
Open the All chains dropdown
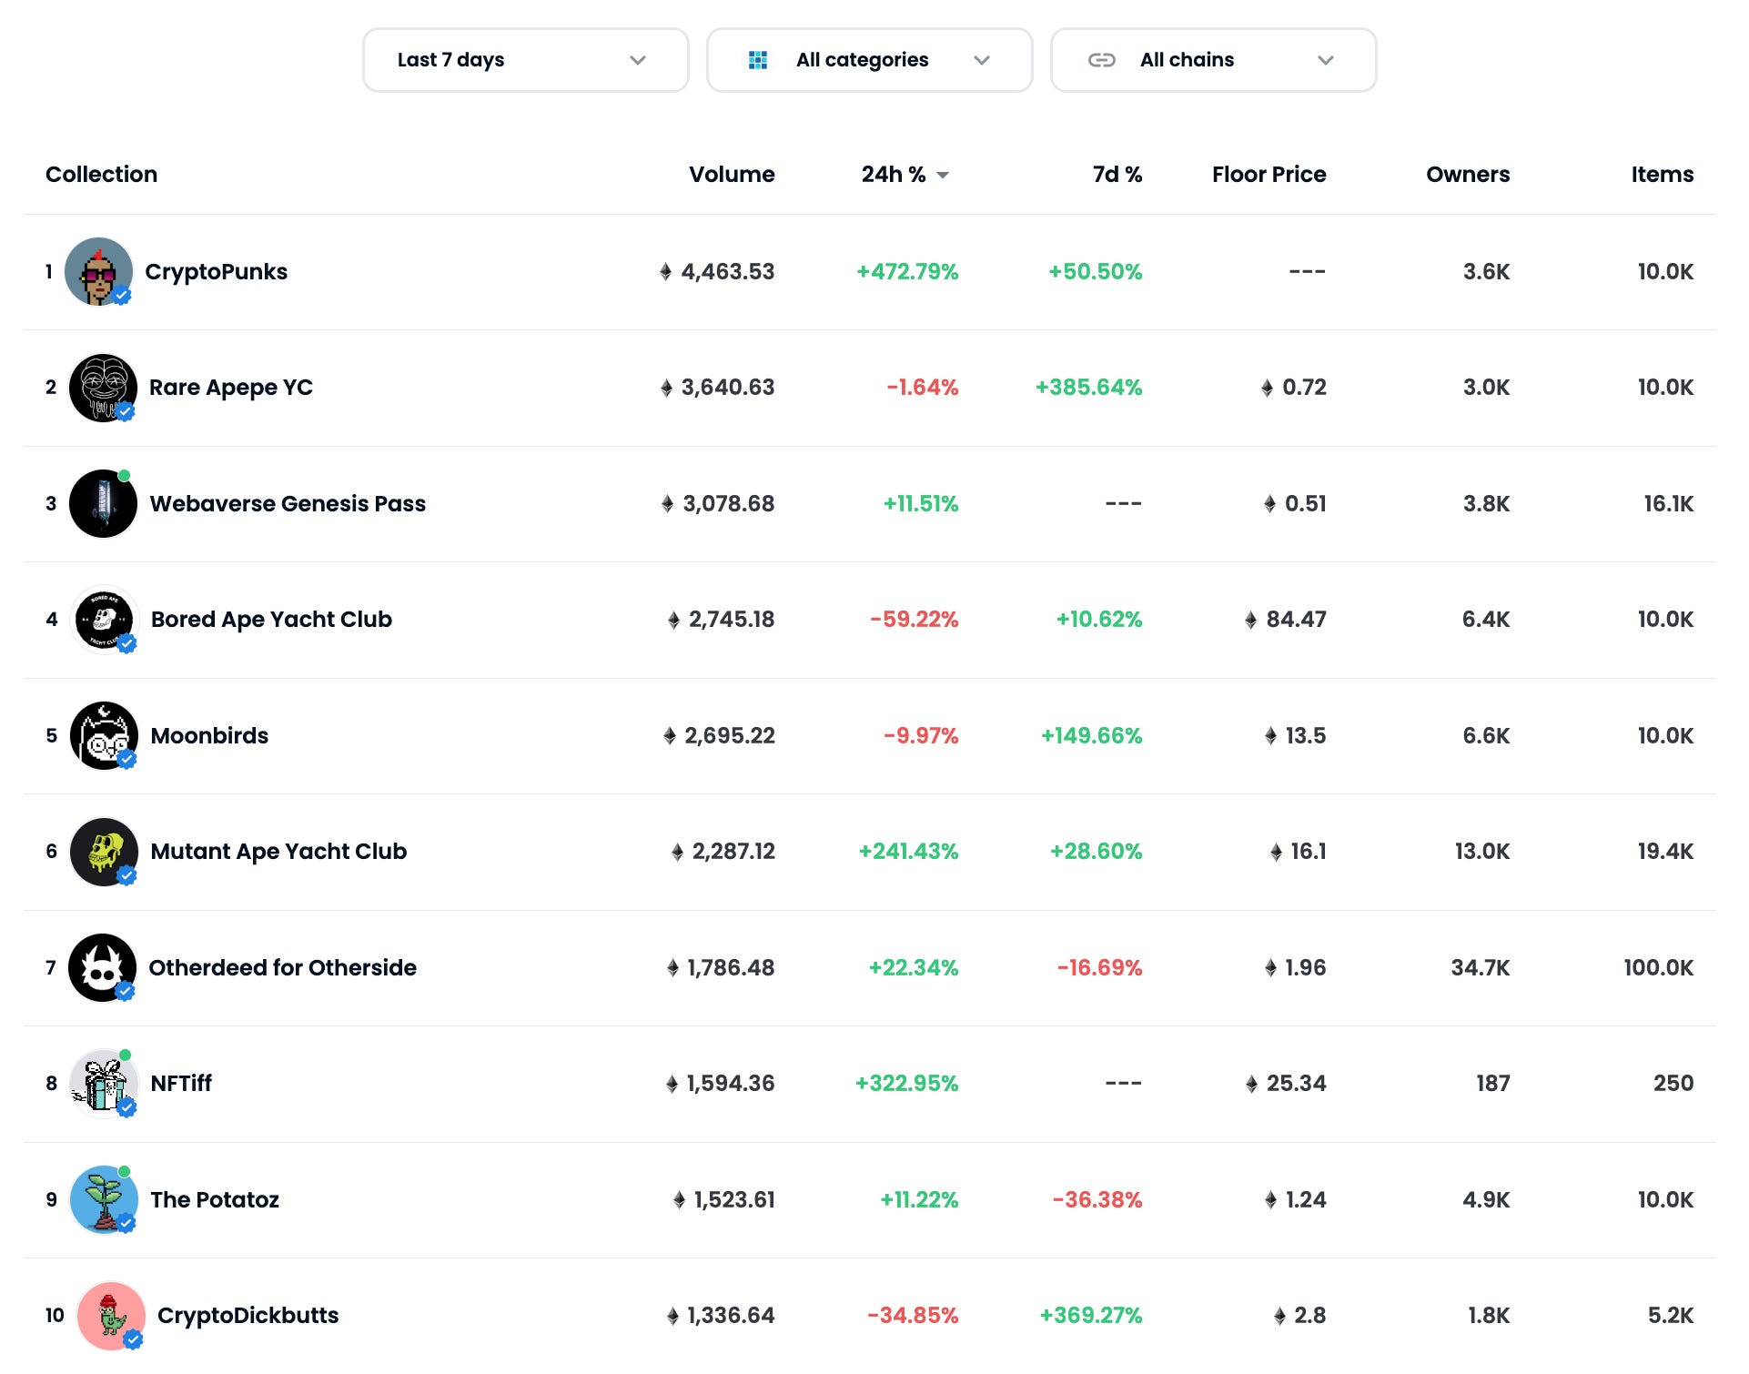1213,60
